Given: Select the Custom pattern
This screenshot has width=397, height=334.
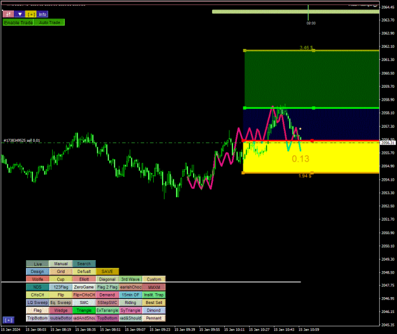Looking at the screenshot, I should 154,279.
